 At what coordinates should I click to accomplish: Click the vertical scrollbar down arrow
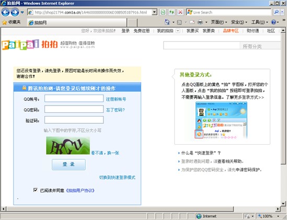tap(283, 203)
